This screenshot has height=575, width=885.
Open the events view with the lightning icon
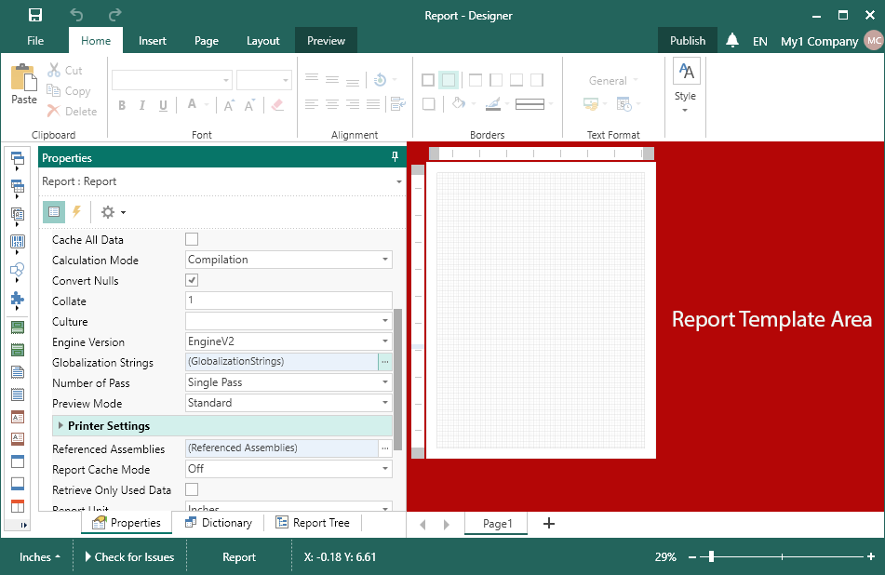point(76,211)
